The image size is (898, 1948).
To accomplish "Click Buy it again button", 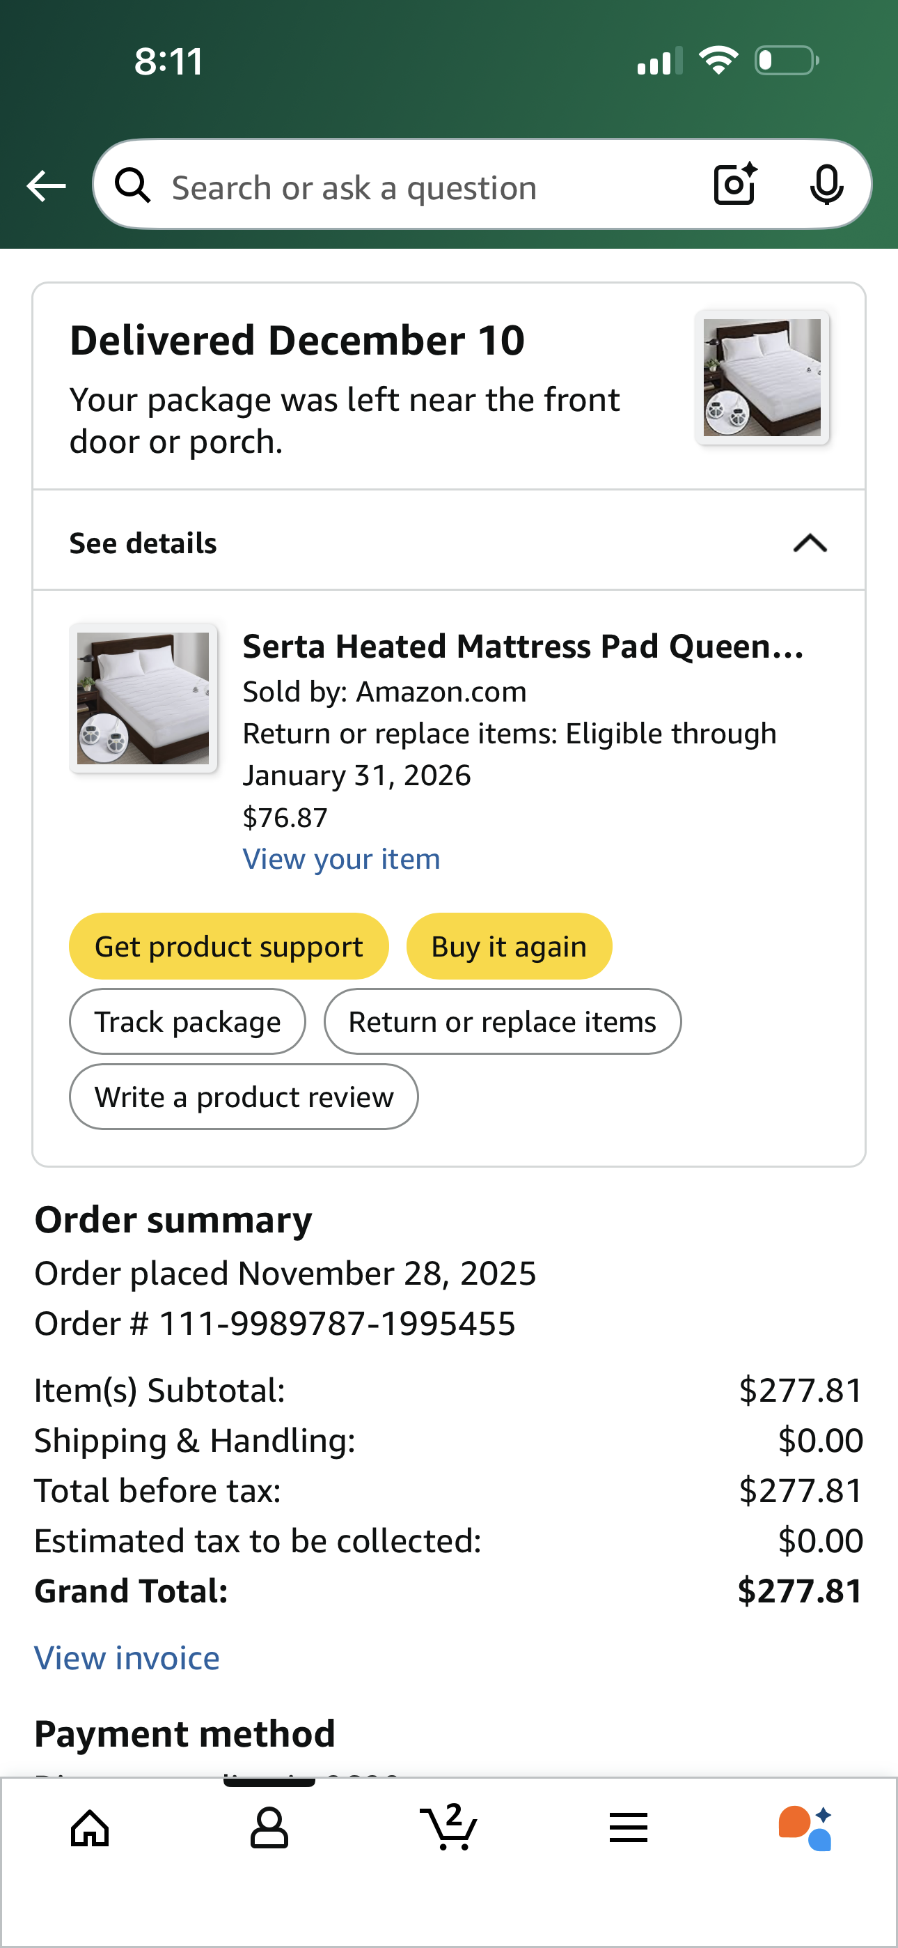I will point(509,946).
